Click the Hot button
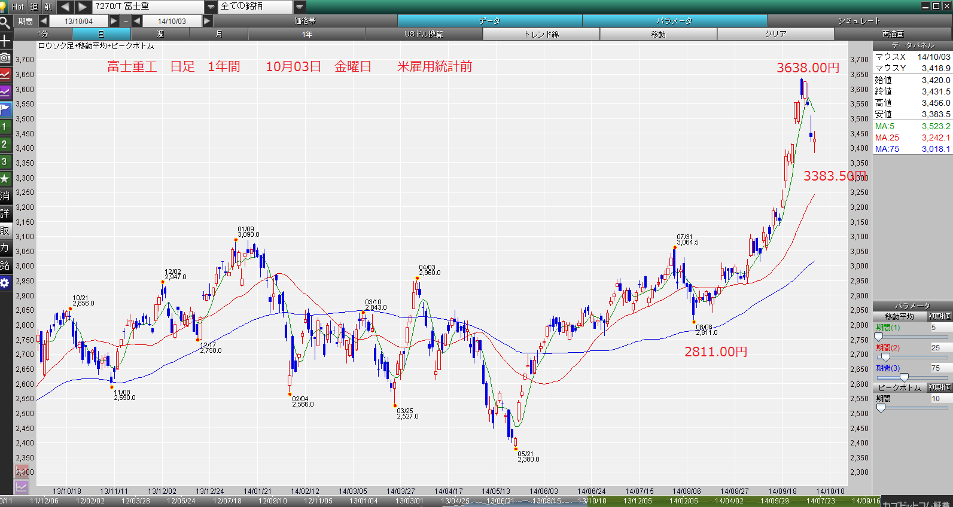The height and width of the screenshot is (507, 953). click(17, 7)
